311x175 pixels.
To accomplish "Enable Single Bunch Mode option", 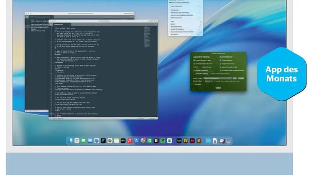I will point(221,64).
